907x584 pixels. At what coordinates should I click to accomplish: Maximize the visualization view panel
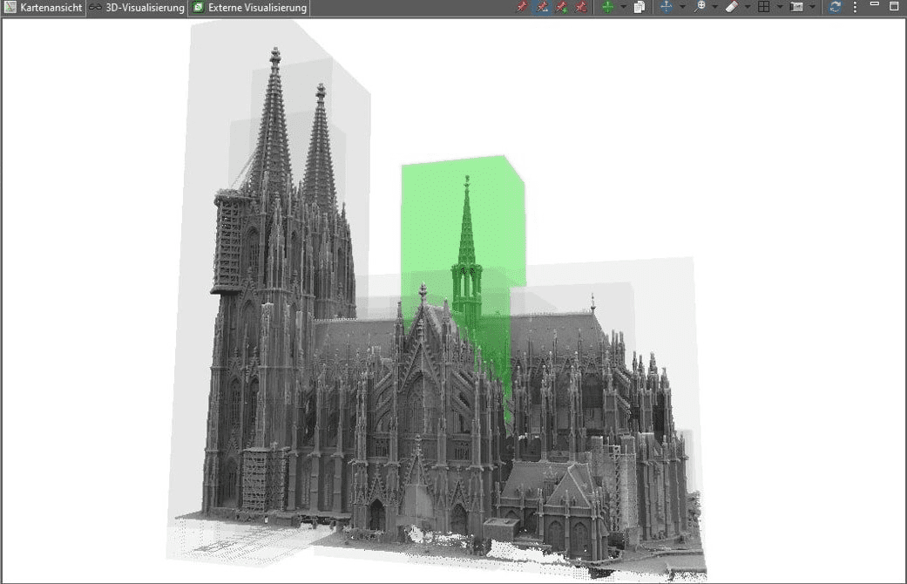tap(894, 6)
